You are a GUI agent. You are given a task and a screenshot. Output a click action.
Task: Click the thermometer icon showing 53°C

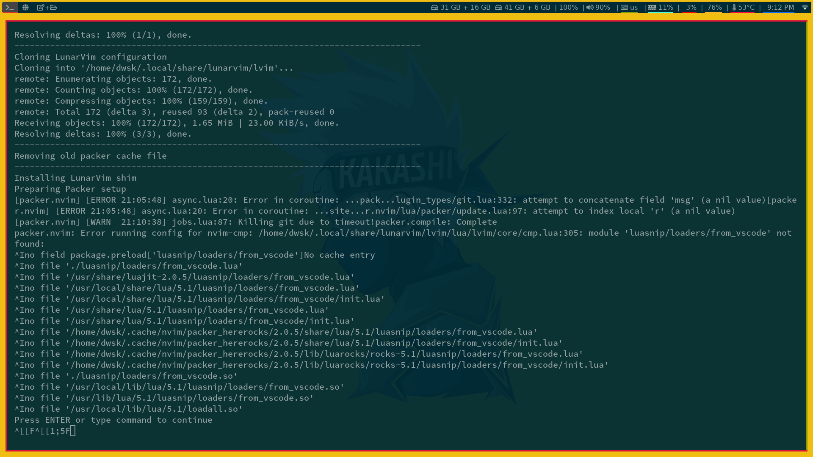coord(734,7)
